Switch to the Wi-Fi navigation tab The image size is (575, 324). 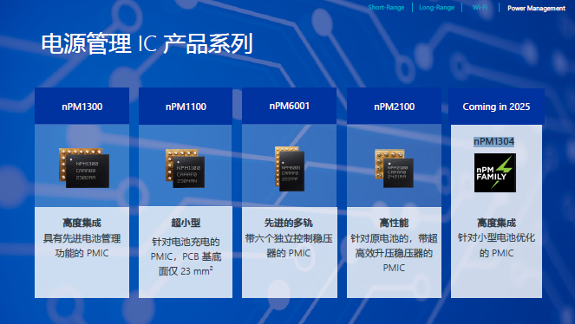point(480,7)
